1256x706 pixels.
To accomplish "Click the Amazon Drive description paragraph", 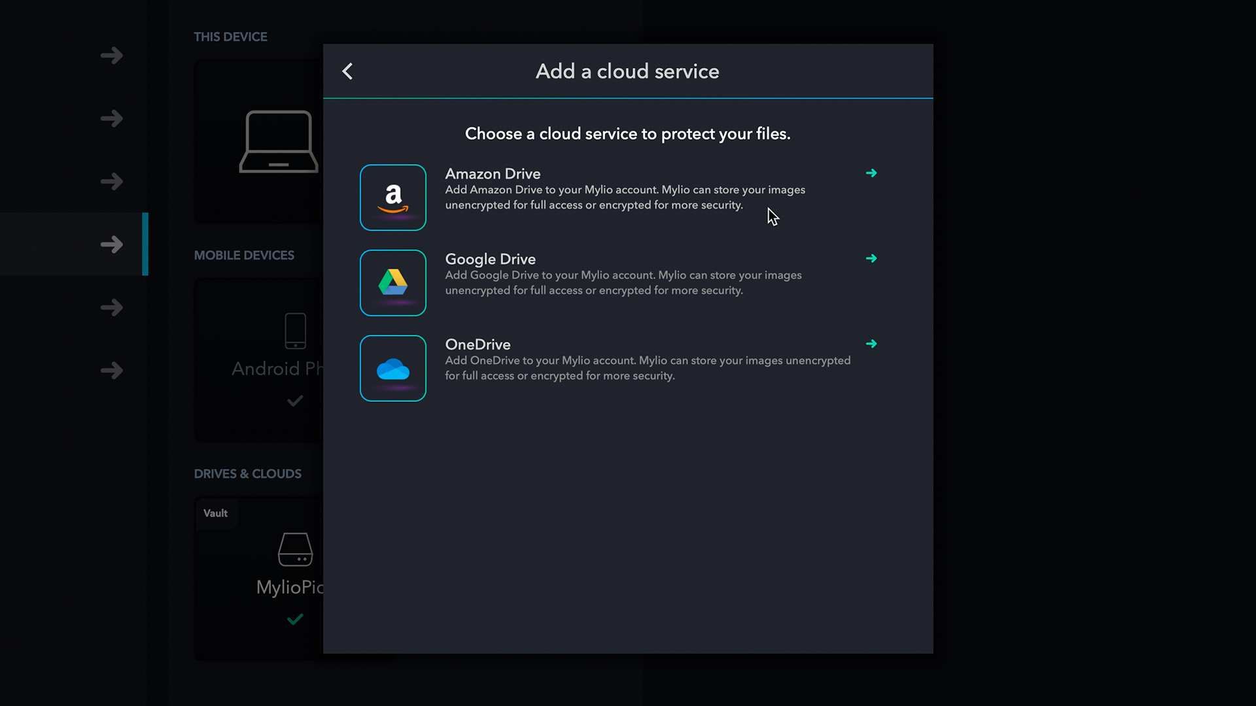I will click(625, 197).
